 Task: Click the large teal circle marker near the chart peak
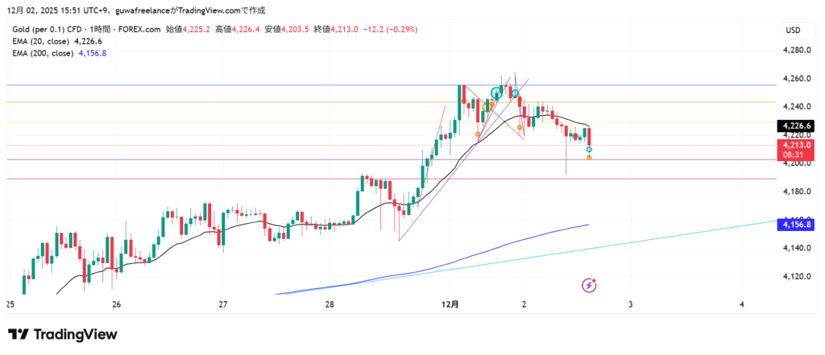coord(496,94)
